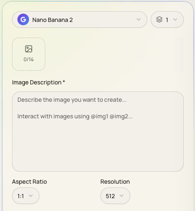Open the 512 Resolution dropdown

pyautogui.click(x=115, y=196)
